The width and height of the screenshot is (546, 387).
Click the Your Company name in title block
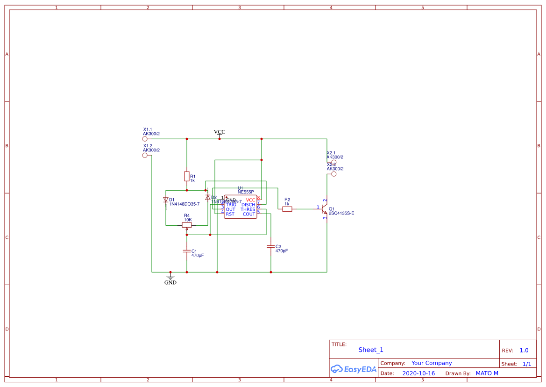431,363
